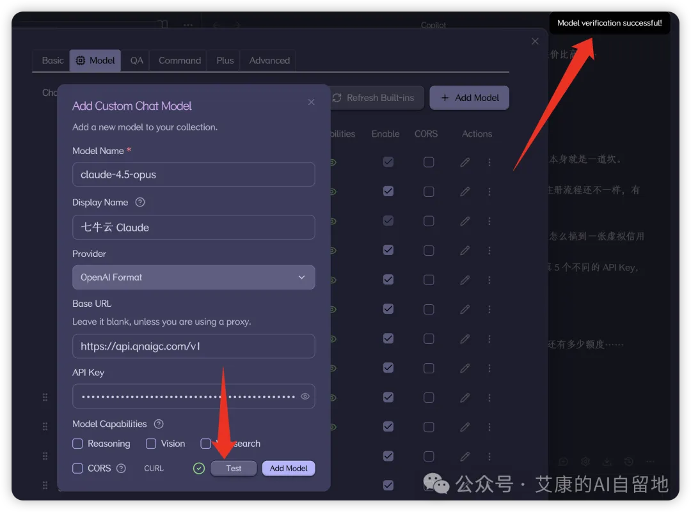
Task: Enable the Vision capability checkbox
Action: click(151, 444)
